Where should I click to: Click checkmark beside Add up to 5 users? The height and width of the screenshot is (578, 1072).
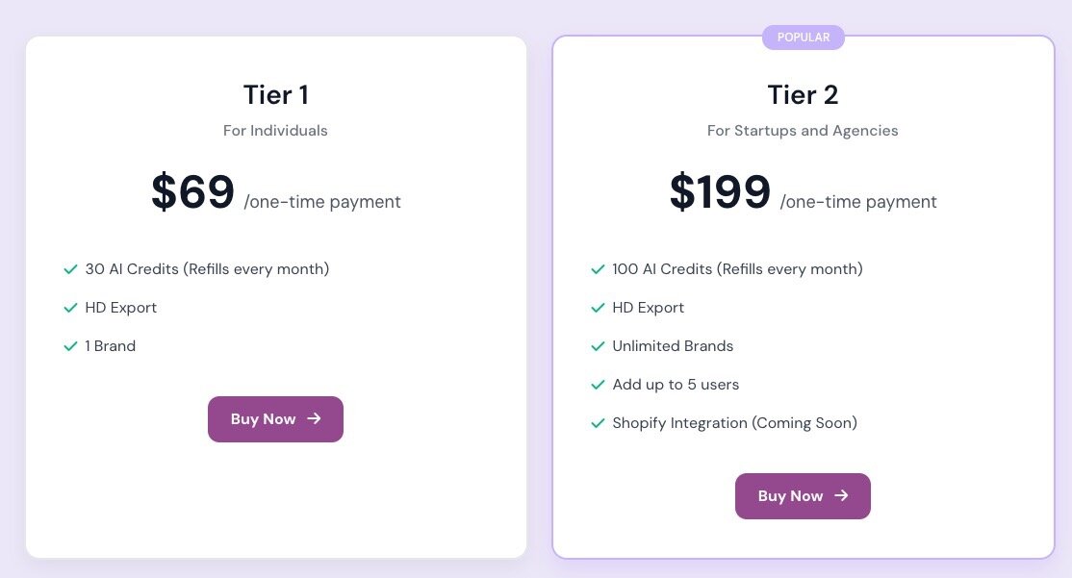(x=598, y=385)
